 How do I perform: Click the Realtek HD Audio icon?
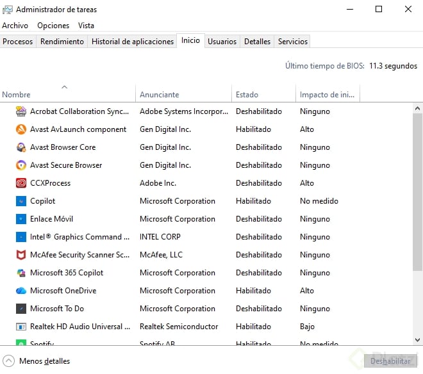click(21, 327)
